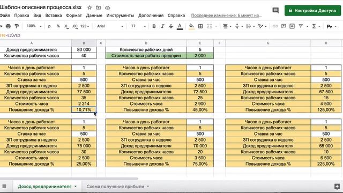Screen dimensions: 343x193
Task: Star the document
Action: 90,8
